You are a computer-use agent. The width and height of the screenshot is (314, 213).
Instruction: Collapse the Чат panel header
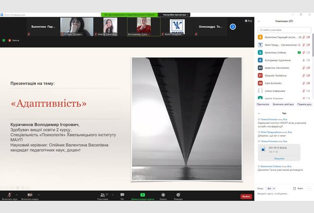(x=260, y=113)
